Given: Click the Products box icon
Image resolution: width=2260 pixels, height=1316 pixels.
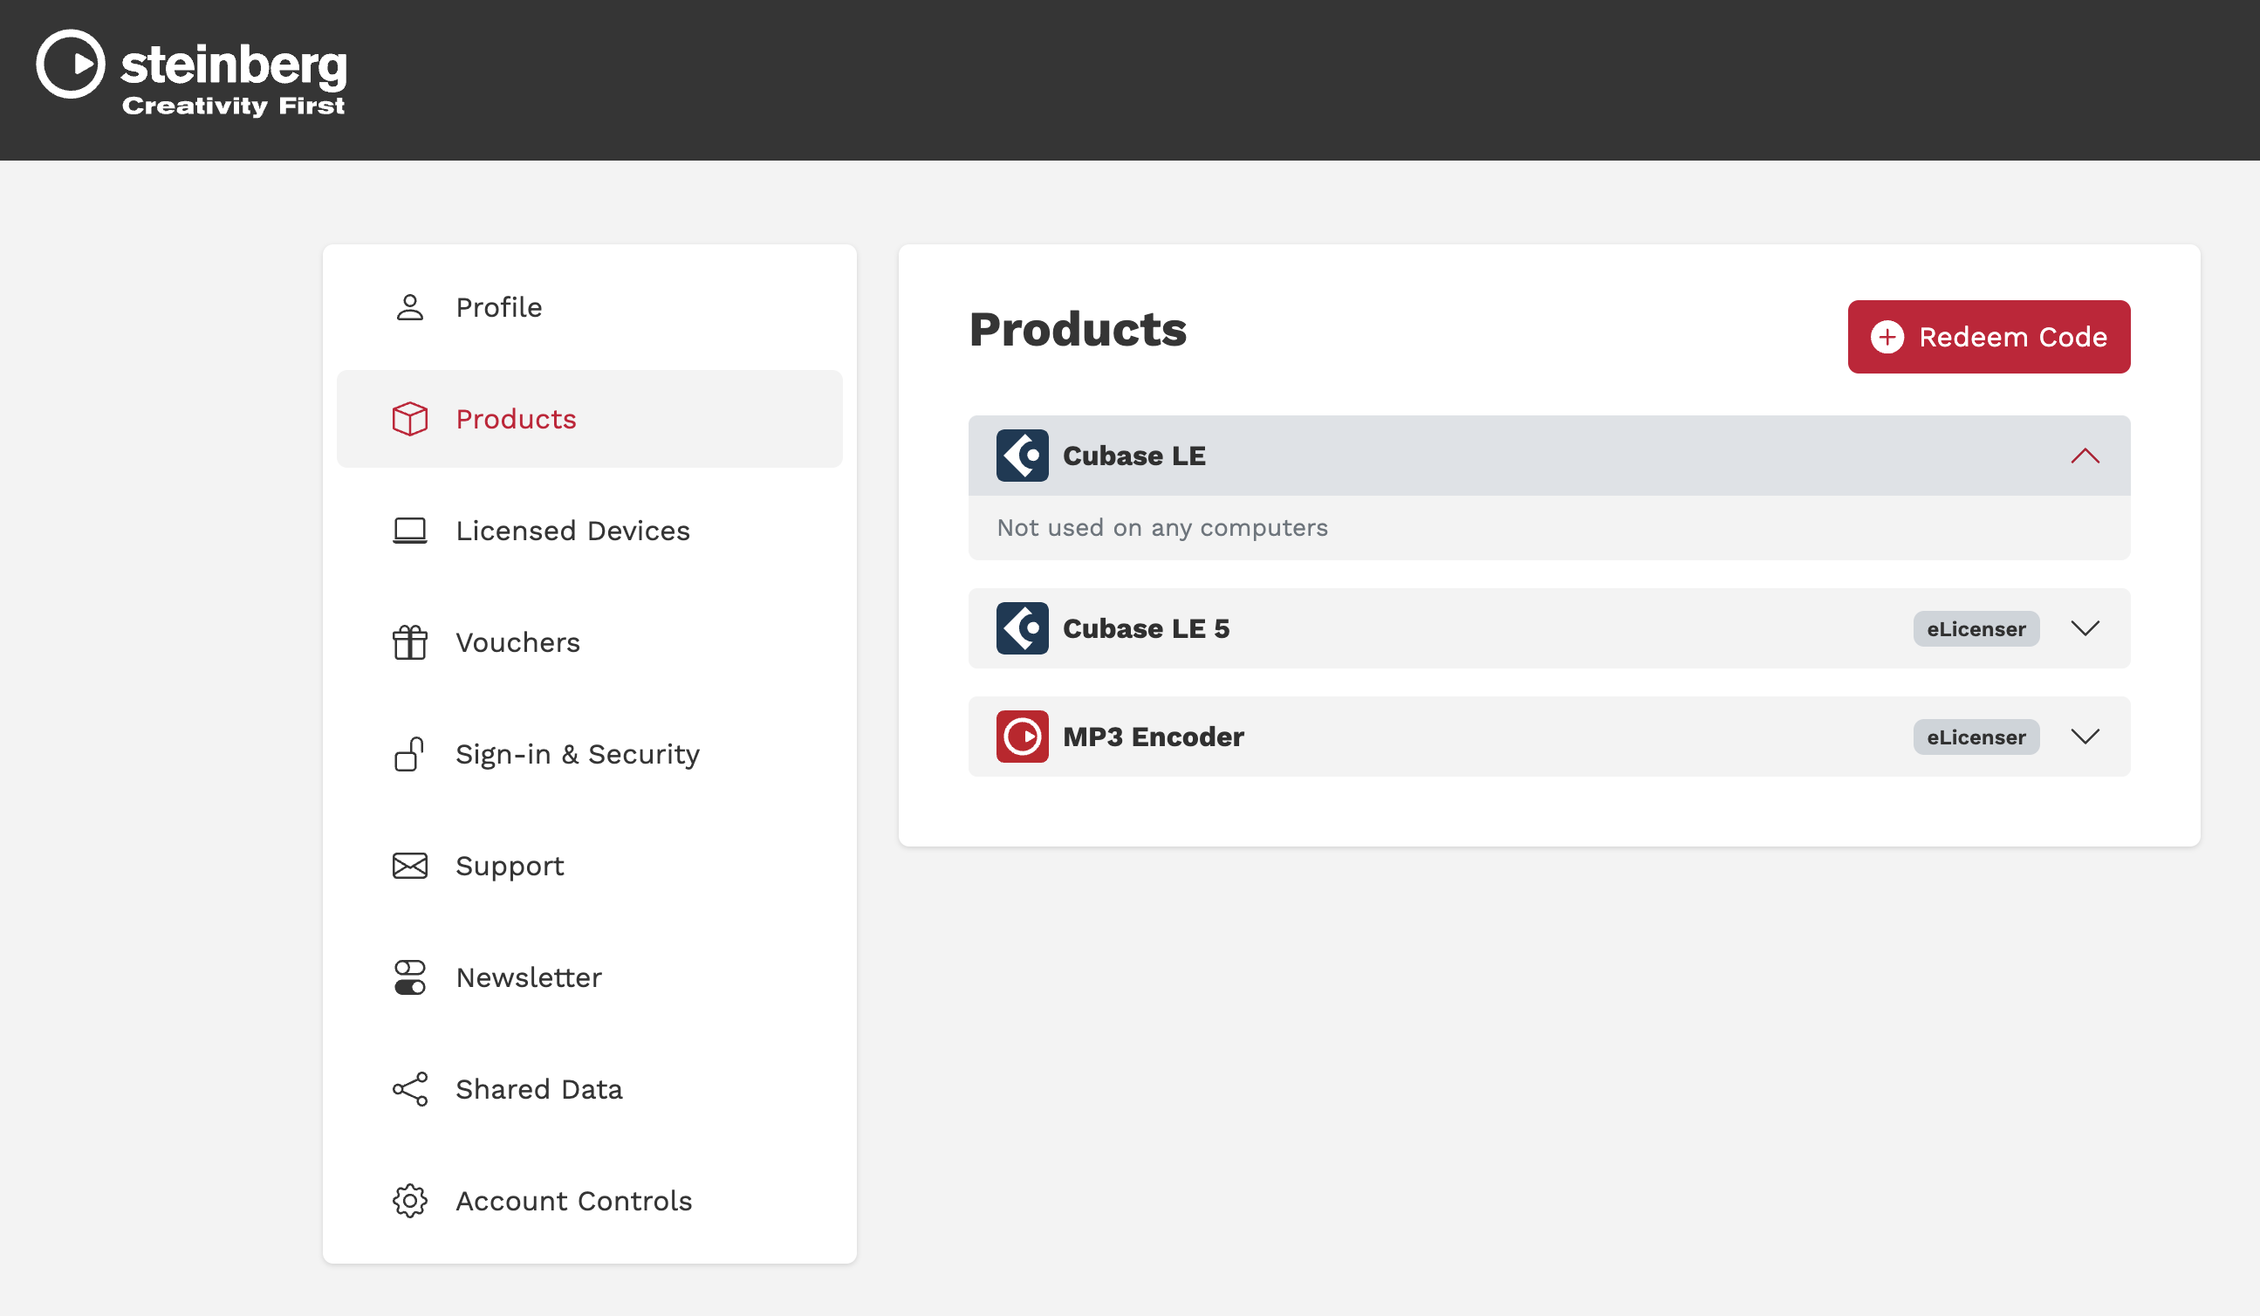Looking at the screenshot, I should coord(410,419).
